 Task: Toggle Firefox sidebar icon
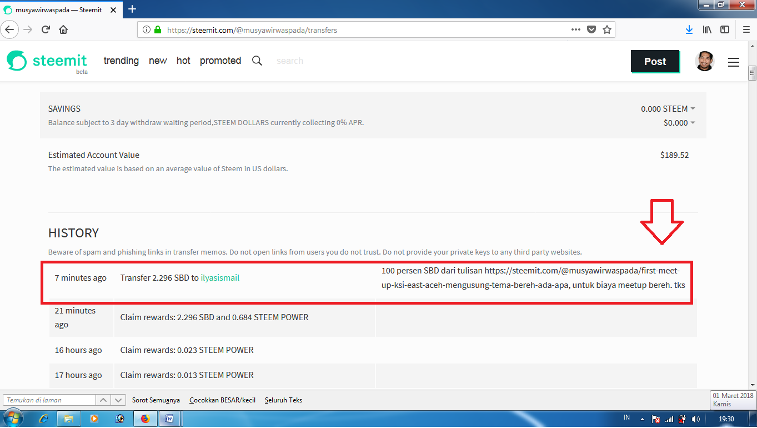(x=725, y=29)
